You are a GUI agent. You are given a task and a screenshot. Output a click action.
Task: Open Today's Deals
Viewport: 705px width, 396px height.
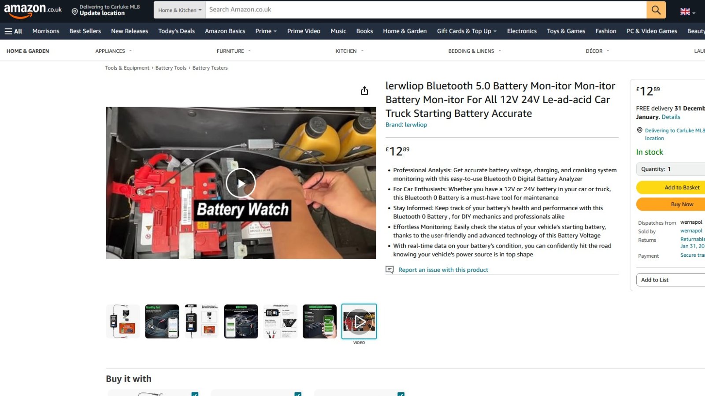[176, 31]
